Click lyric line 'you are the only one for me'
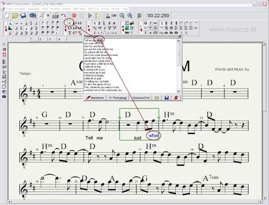 coord(98,49)
